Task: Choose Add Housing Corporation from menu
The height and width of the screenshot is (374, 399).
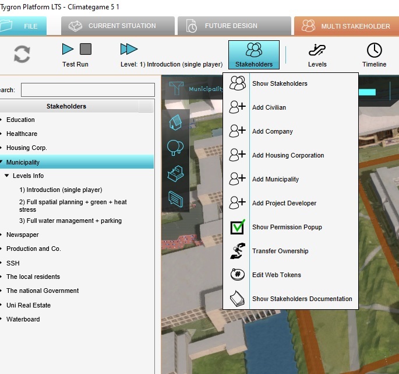Action: (288, 155)
